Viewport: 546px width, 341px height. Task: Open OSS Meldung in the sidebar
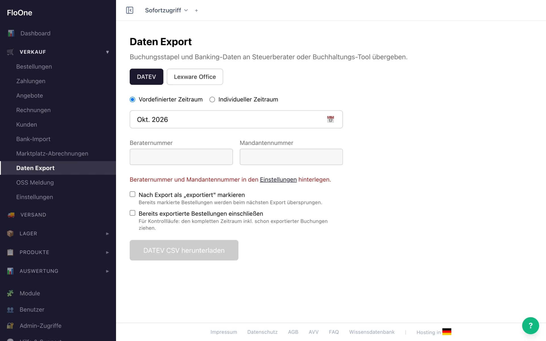35,182
